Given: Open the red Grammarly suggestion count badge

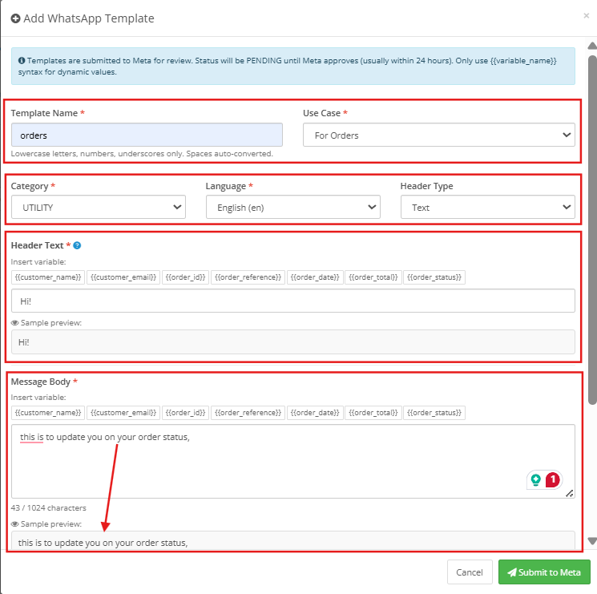Looking at the screenshot, I should pos(553,479).
